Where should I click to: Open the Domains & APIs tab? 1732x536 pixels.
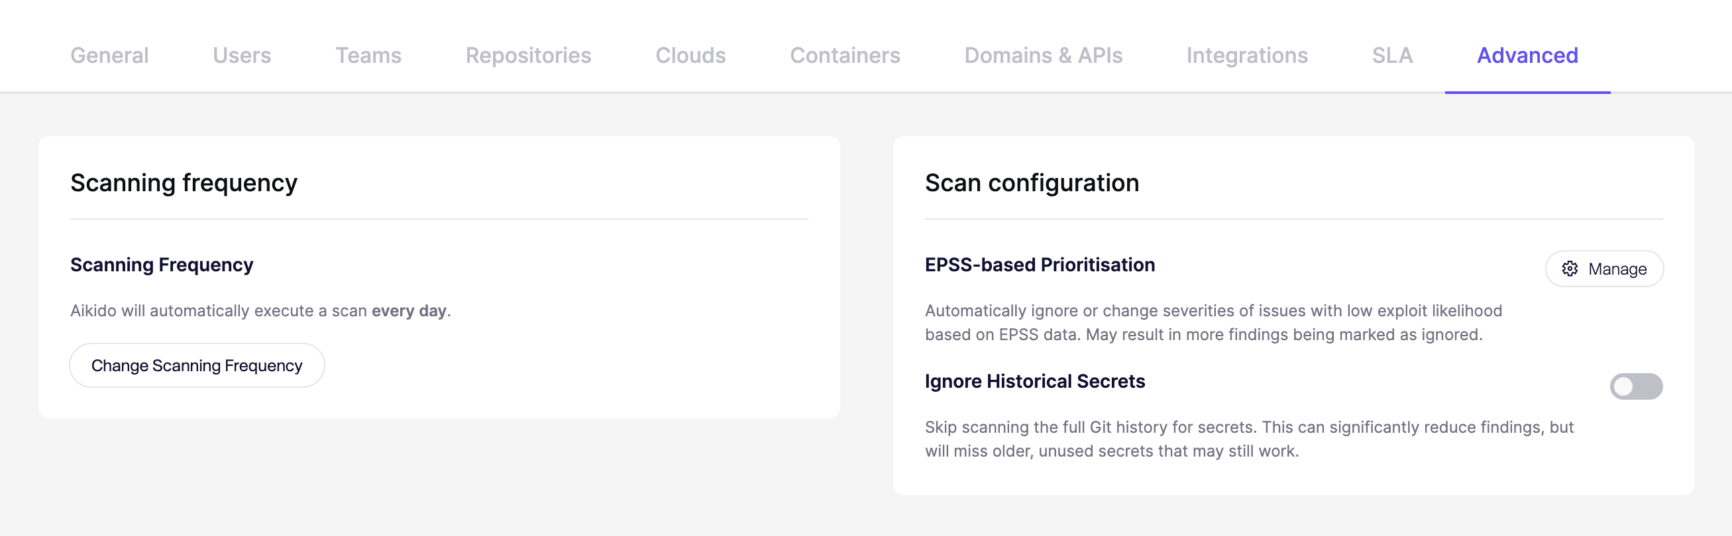(x=1044, y=55)
